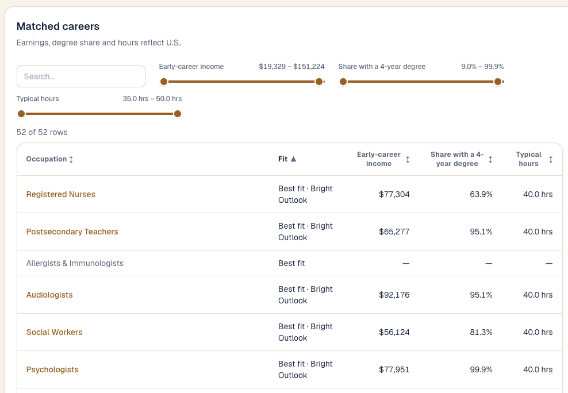This screenshot has height=393, width=568.
Task: Click the 'Matched careers' heading
Action: 58,26
